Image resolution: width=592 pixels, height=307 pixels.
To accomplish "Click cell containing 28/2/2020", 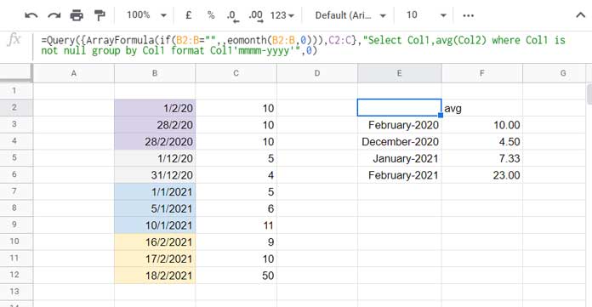I will 155,141.
